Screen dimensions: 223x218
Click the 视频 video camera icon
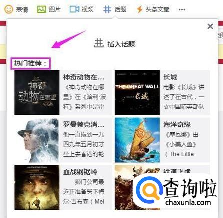(x=74, y=9)
